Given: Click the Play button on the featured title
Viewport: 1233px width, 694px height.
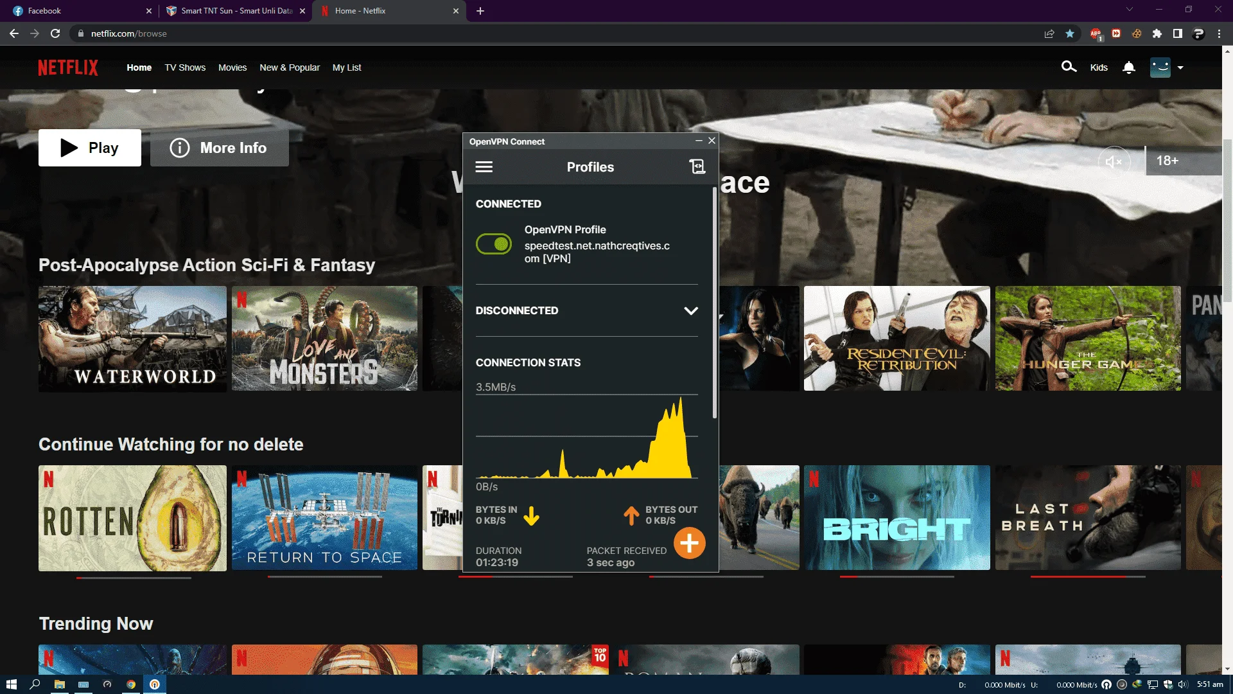Looking at the screenshot, I should coord(90,148).
